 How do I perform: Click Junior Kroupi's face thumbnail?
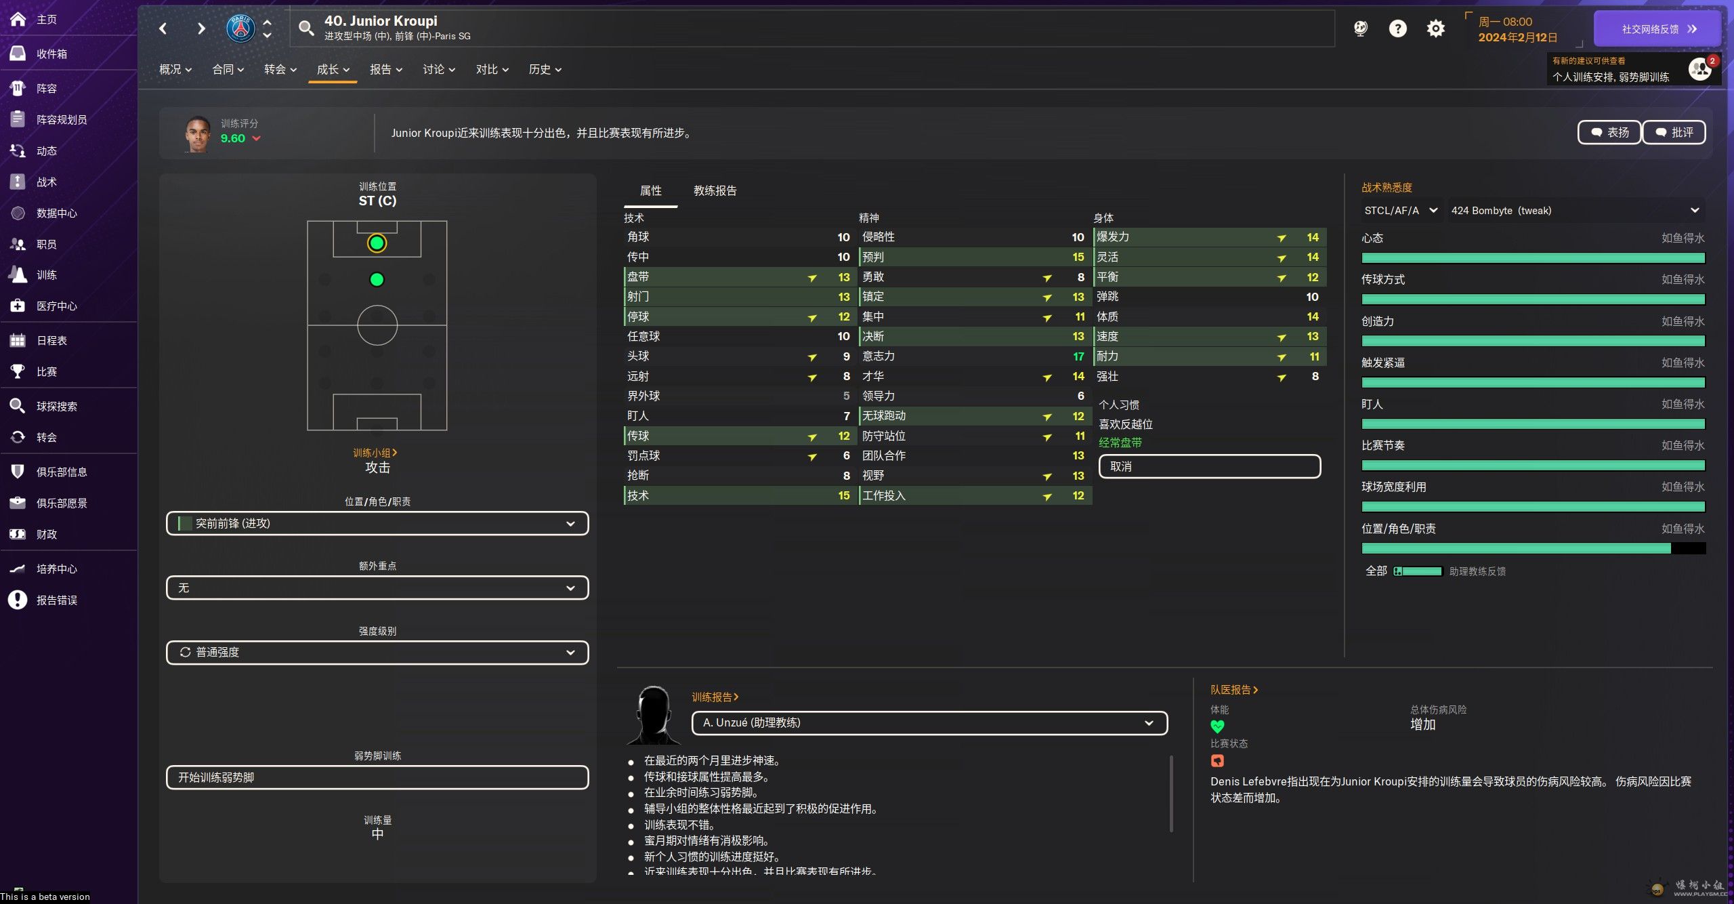(x=198, y=134)
